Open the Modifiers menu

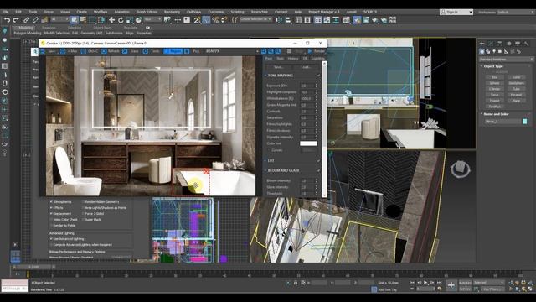[100, 12]
